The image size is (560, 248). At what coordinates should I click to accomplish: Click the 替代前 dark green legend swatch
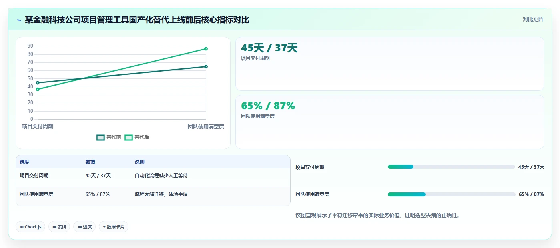pyautogui.click(x=100, y=137)
